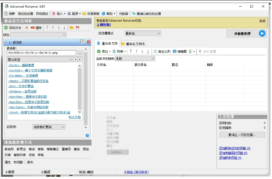This screenshot has width=272, height=179.
Task: Open the 批处理模式 batch mode dropdown
Action: [x=143, y=34]
